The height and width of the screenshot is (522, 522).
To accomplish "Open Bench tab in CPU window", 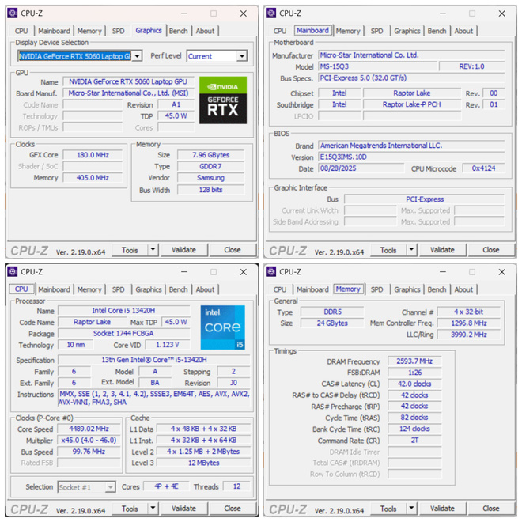I will click(178, 289).
